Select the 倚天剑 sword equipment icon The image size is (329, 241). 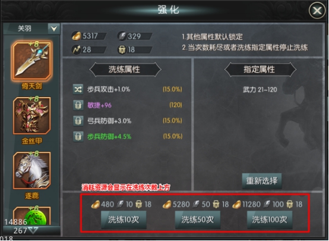[x=32, y=61]
